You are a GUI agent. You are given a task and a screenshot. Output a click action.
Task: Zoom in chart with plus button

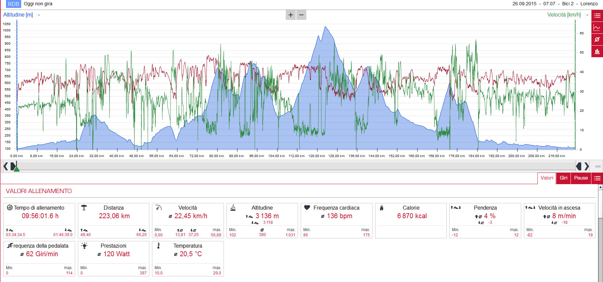click(291, 15)
